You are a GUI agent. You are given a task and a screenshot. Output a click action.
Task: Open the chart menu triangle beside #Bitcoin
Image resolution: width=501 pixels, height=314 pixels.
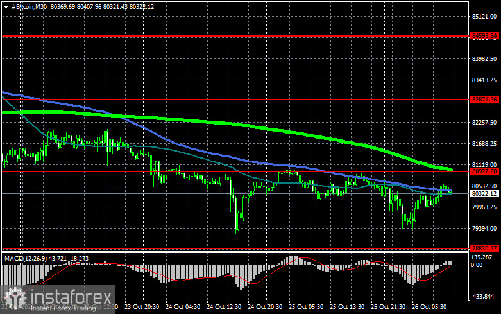coord(6,7)
